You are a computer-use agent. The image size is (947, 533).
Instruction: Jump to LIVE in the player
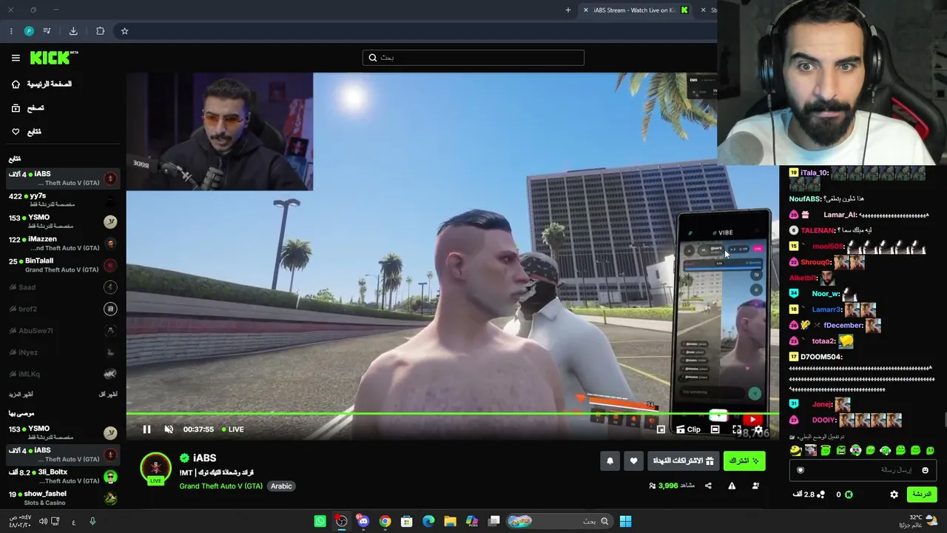[232, 429]
